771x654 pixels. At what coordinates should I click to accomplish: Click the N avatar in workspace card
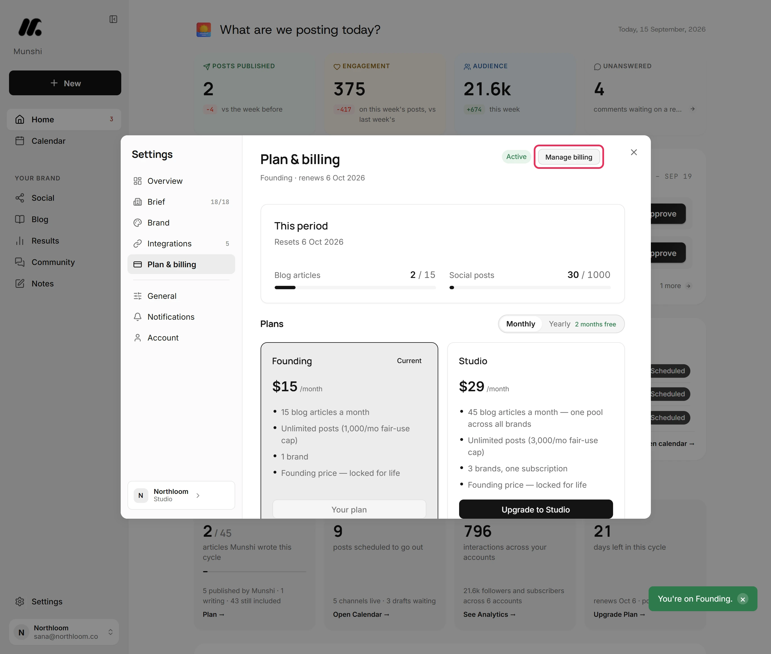(140, 495)
